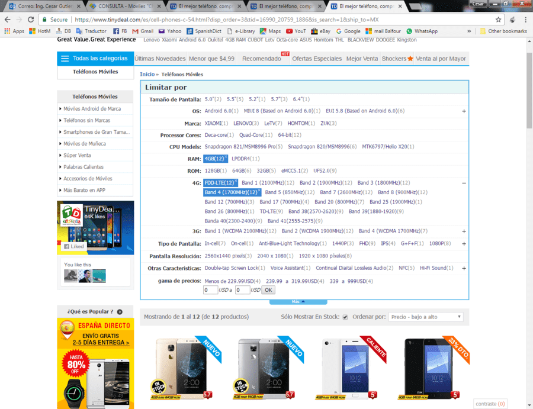
Task: Open the WhatsApp bookmark
Action: [x=422, y=31]
